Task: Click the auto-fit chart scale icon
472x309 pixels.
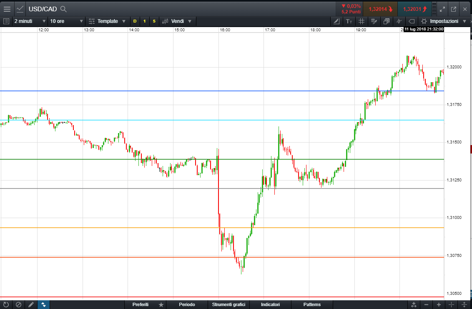Action: (414, 305)
